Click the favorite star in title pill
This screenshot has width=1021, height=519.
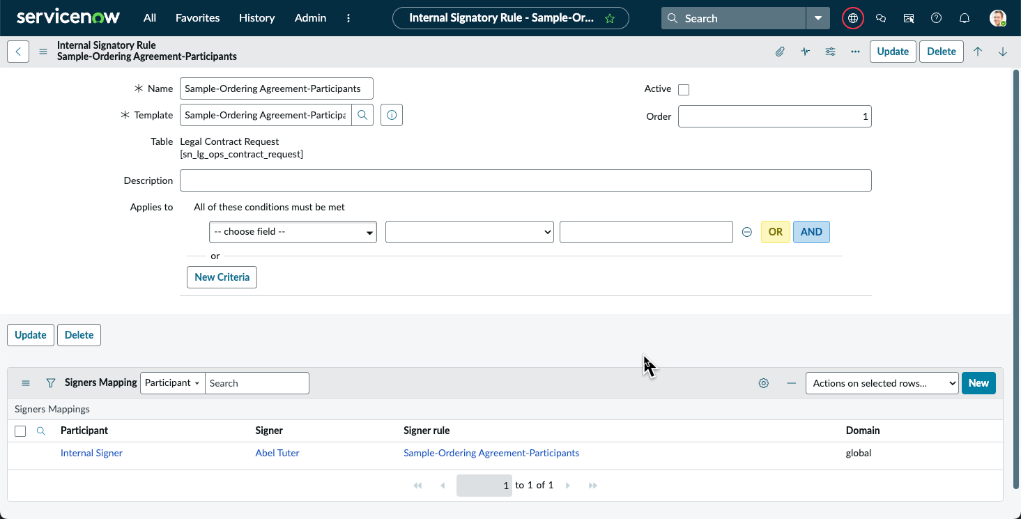click(x=610, y=18)
